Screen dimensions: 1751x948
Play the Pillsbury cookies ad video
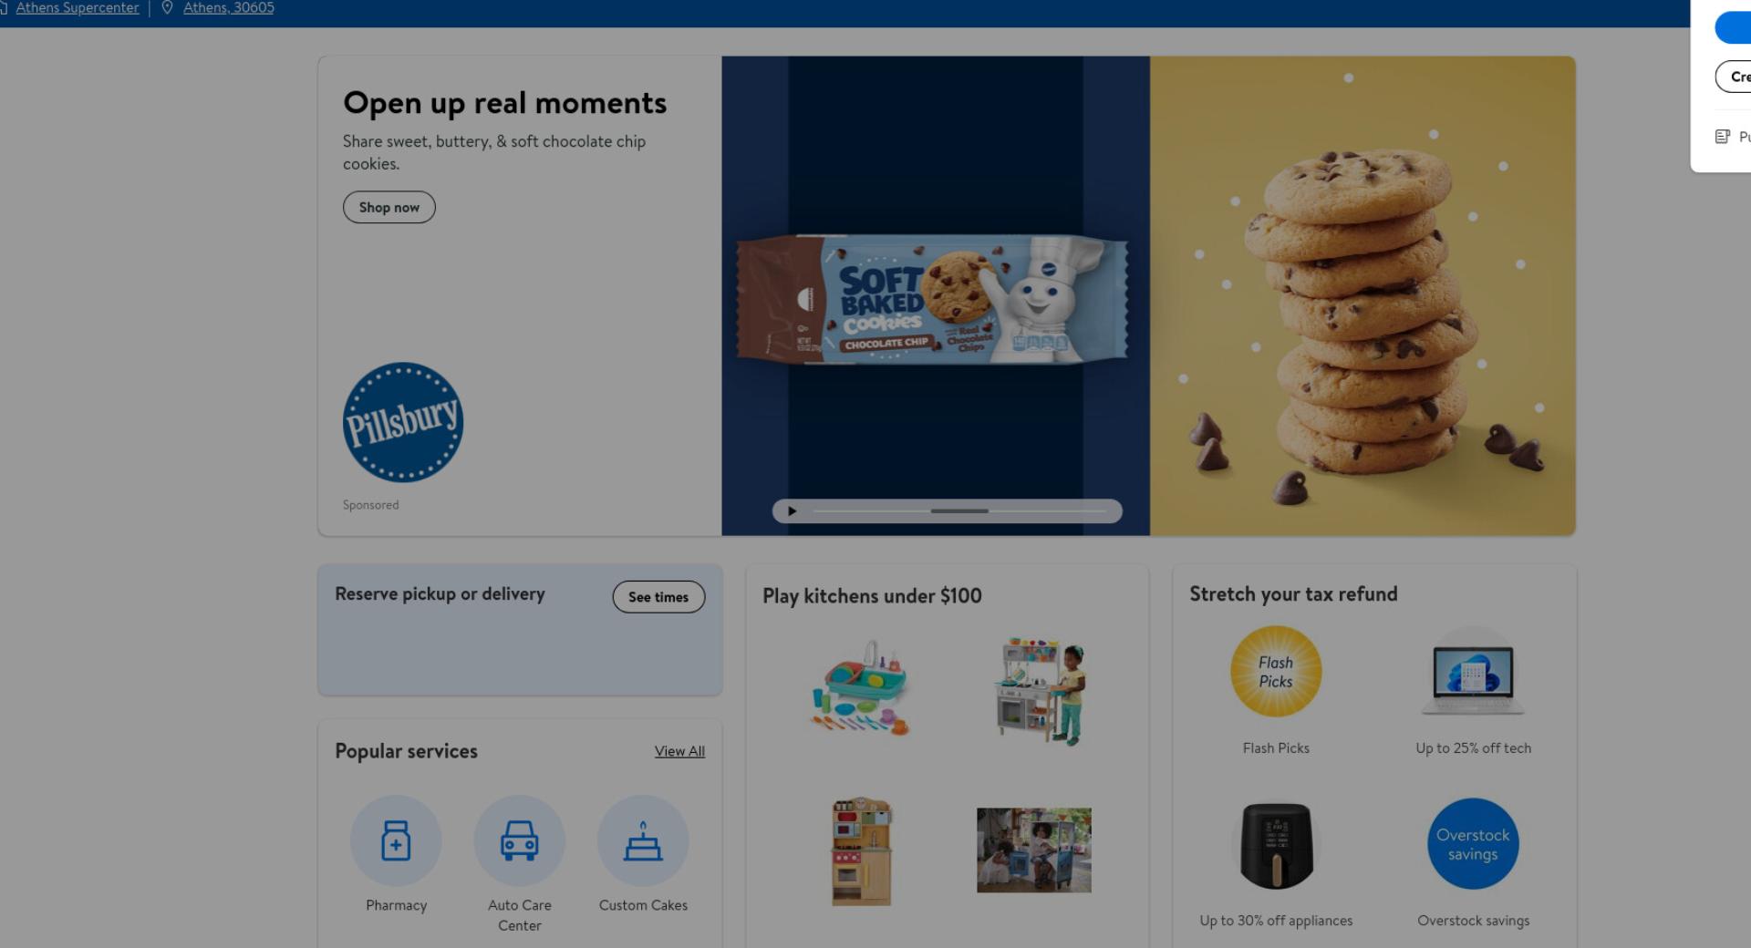792,511
